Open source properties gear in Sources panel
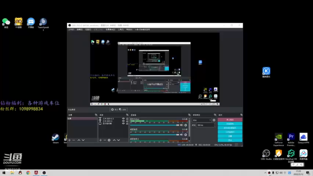Image resolution: width=313 pixels, height=176 pixels. pyautogui.click(x=109, y=140)
